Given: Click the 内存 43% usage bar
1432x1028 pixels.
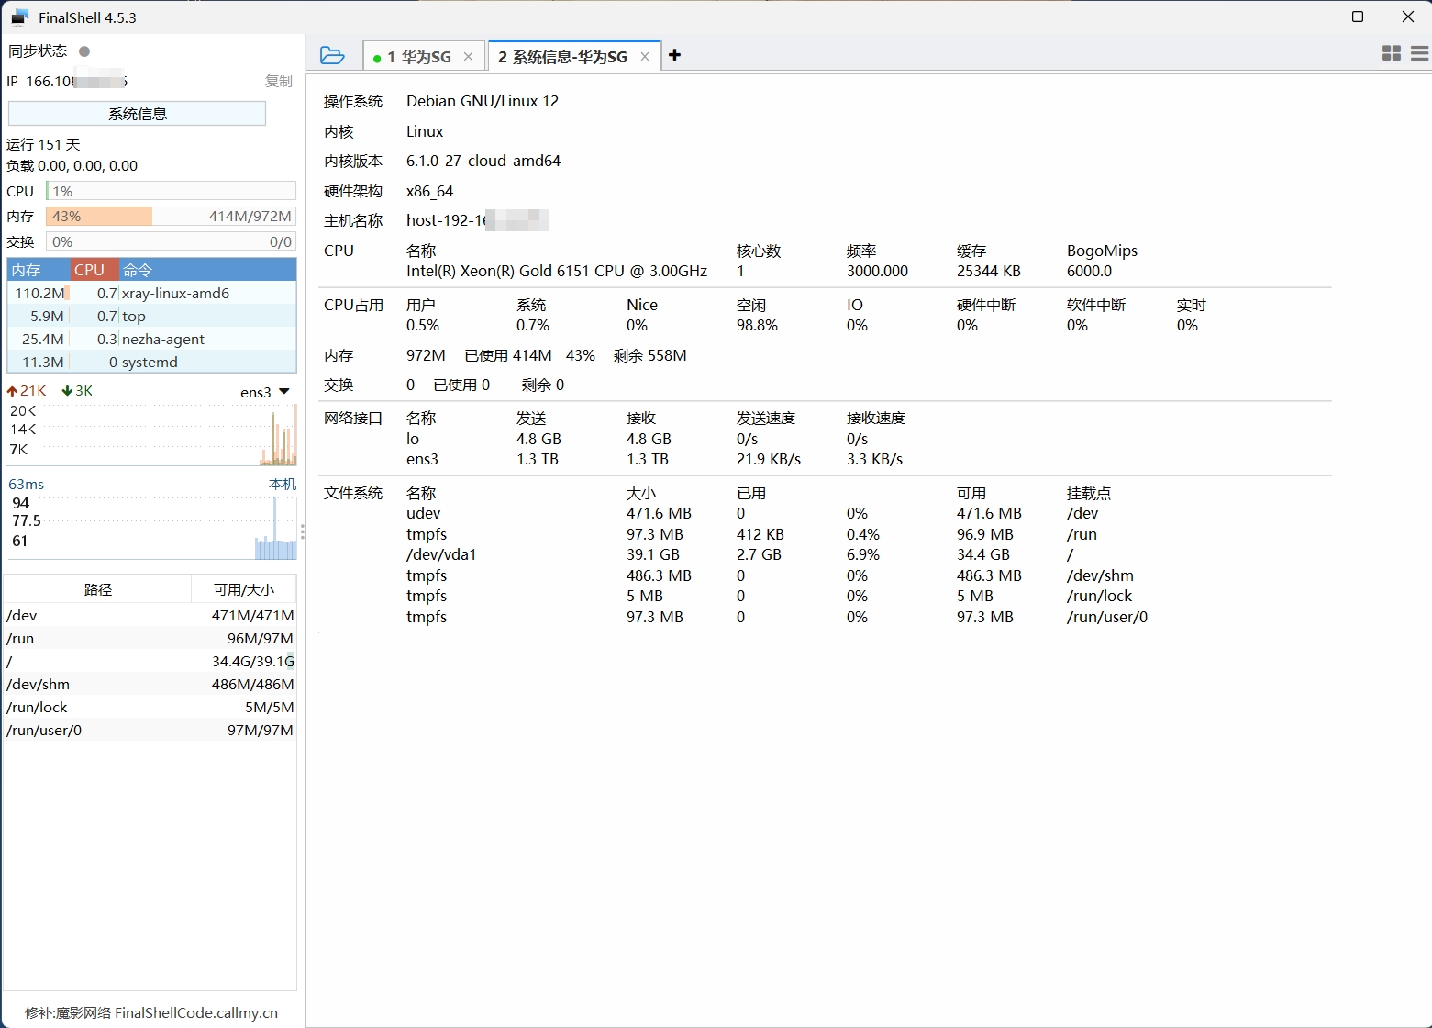Looking at the screenshot, I should 171,217.
